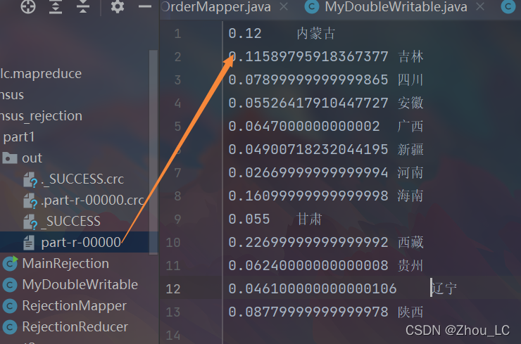This screenshot has height=344, width=521.
Task: Select the ._SUCCESS.crc file
Action: pyautogui.click(x=82, y=179)
